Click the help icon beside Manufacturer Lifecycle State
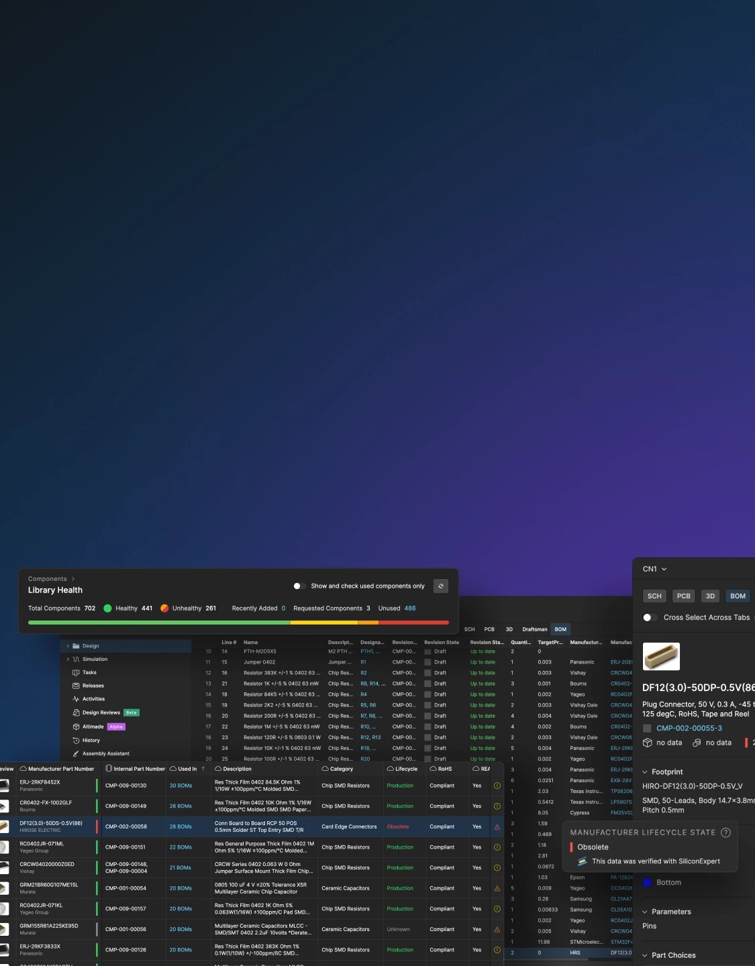This screenshot has width=755, height=966. (x=725, y=833)
